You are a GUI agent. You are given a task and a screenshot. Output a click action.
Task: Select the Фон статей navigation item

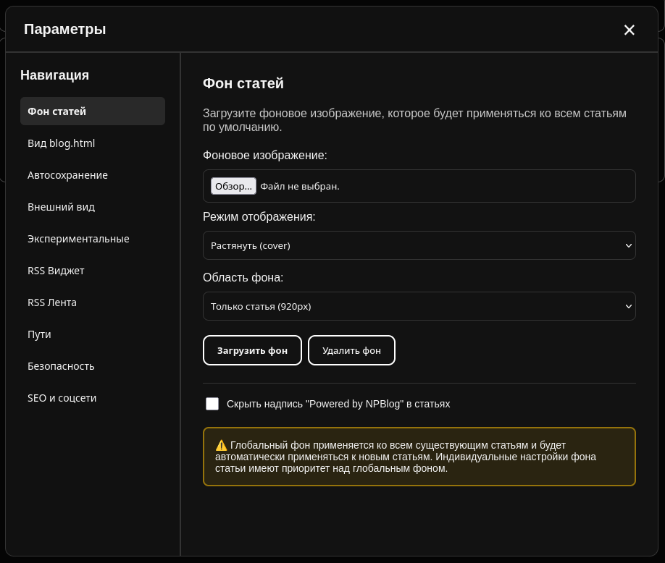click(93, 111)
